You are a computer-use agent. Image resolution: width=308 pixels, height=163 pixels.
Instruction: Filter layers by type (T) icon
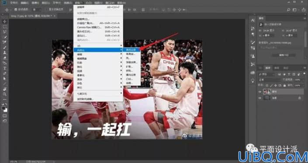click(x=289, y=75)
